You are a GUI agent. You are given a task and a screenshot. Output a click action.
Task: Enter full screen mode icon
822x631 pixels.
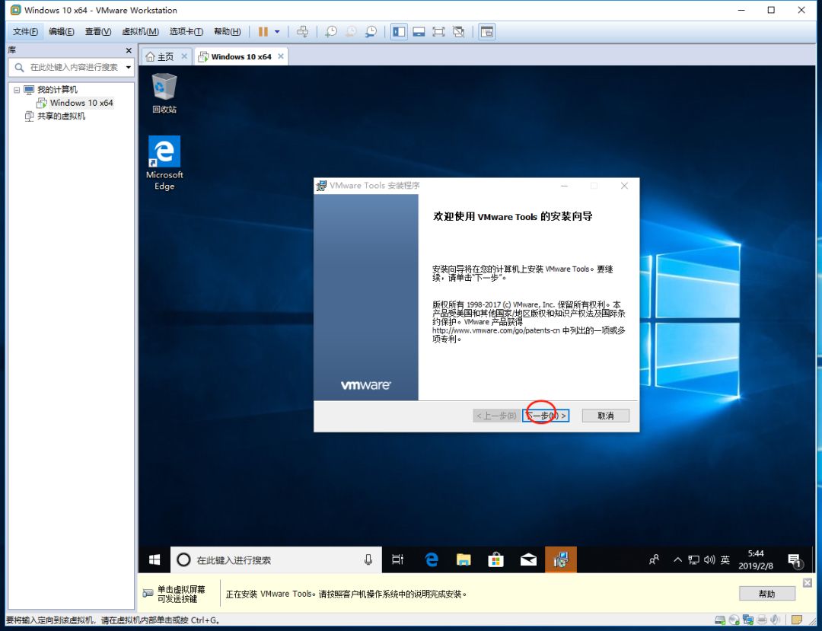[439, 32]
